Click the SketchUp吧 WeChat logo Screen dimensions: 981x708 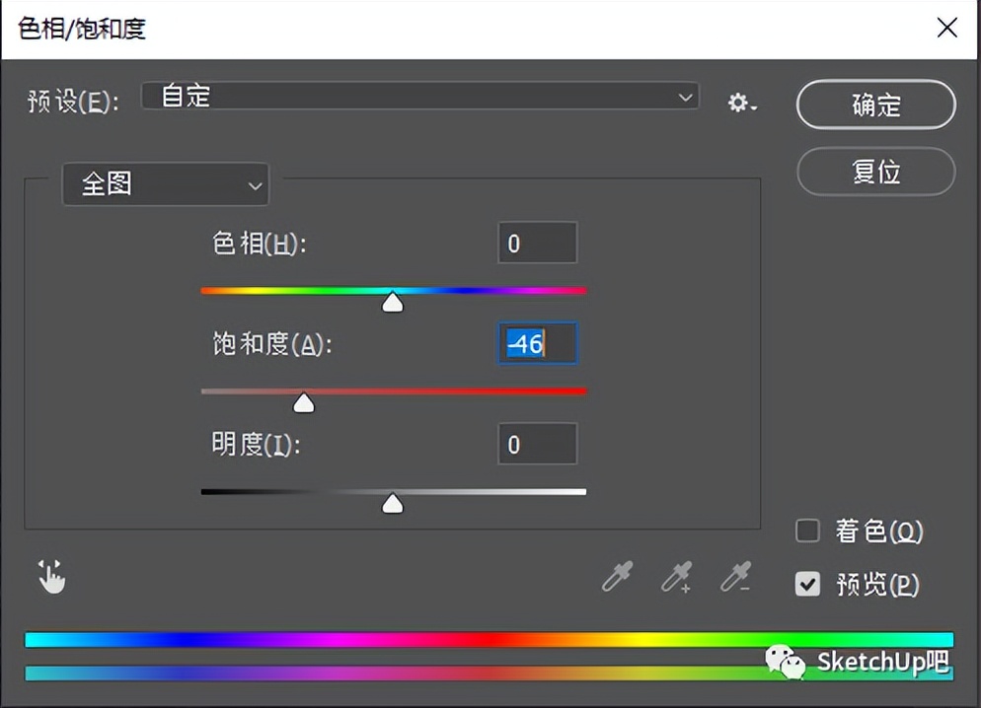pos(785,662)
